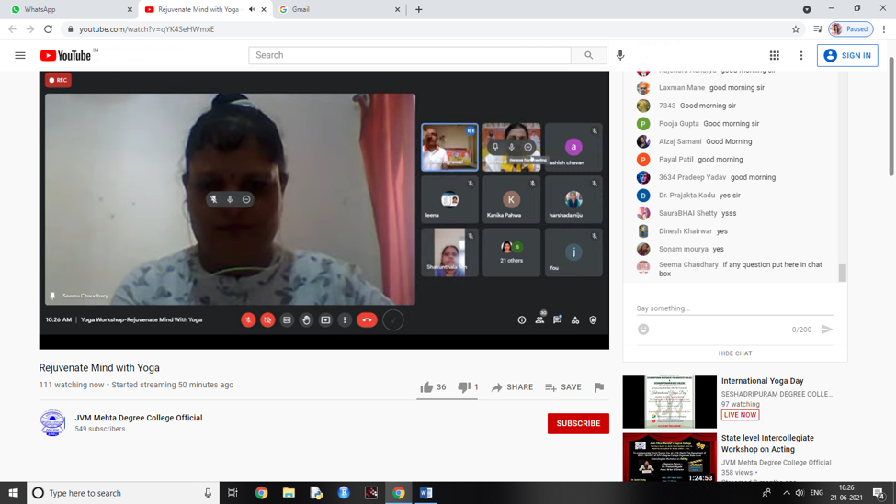Send the chat message arrow

point(827,330)
